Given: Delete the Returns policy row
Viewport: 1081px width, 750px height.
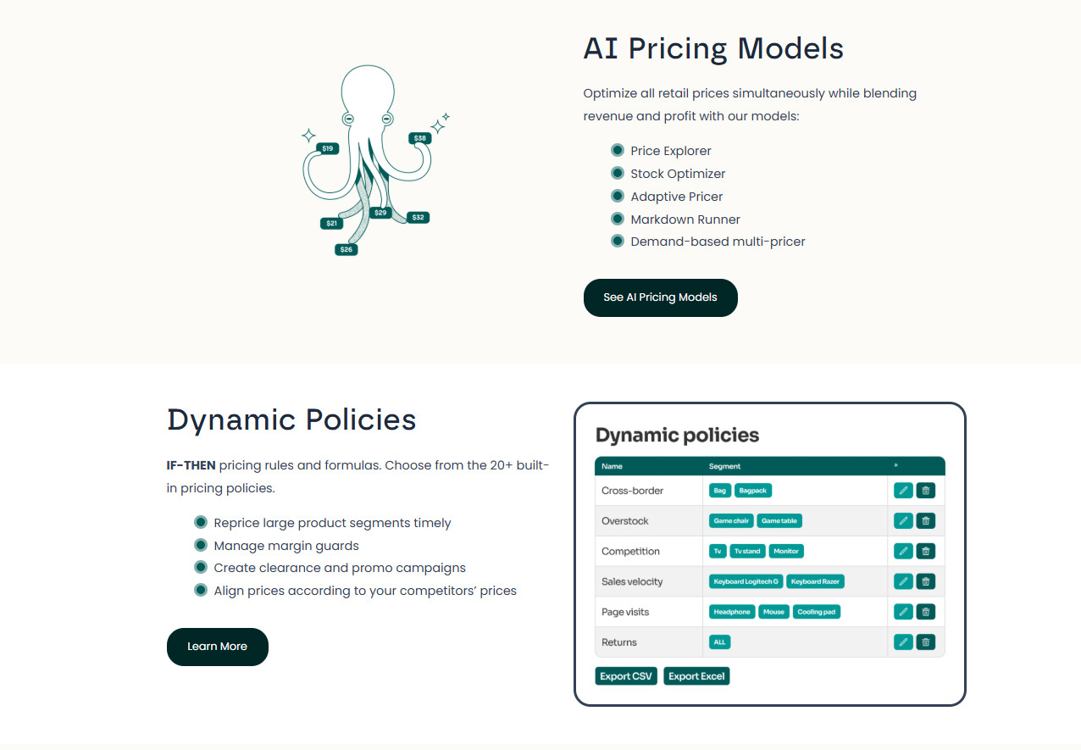Looking at the screenshot, I should click(x=926, y=642).
